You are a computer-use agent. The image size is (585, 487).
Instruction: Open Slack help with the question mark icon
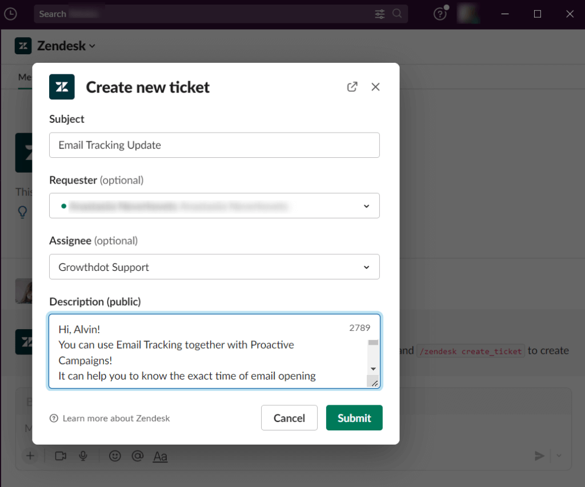pos(440,14)
